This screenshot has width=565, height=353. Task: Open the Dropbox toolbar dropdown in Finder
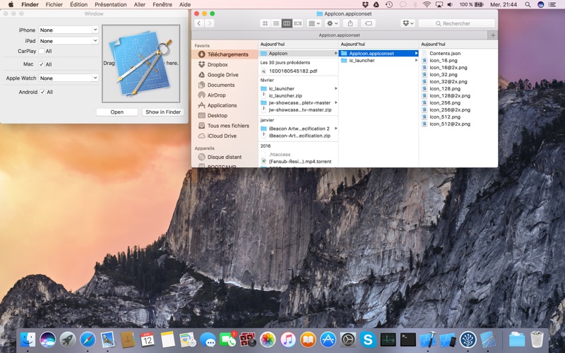tap(408, 23)
